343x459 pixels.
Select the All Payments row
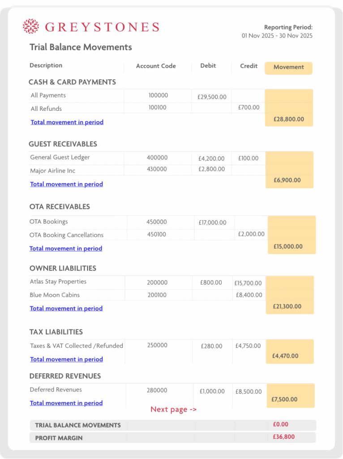(48, 95)
